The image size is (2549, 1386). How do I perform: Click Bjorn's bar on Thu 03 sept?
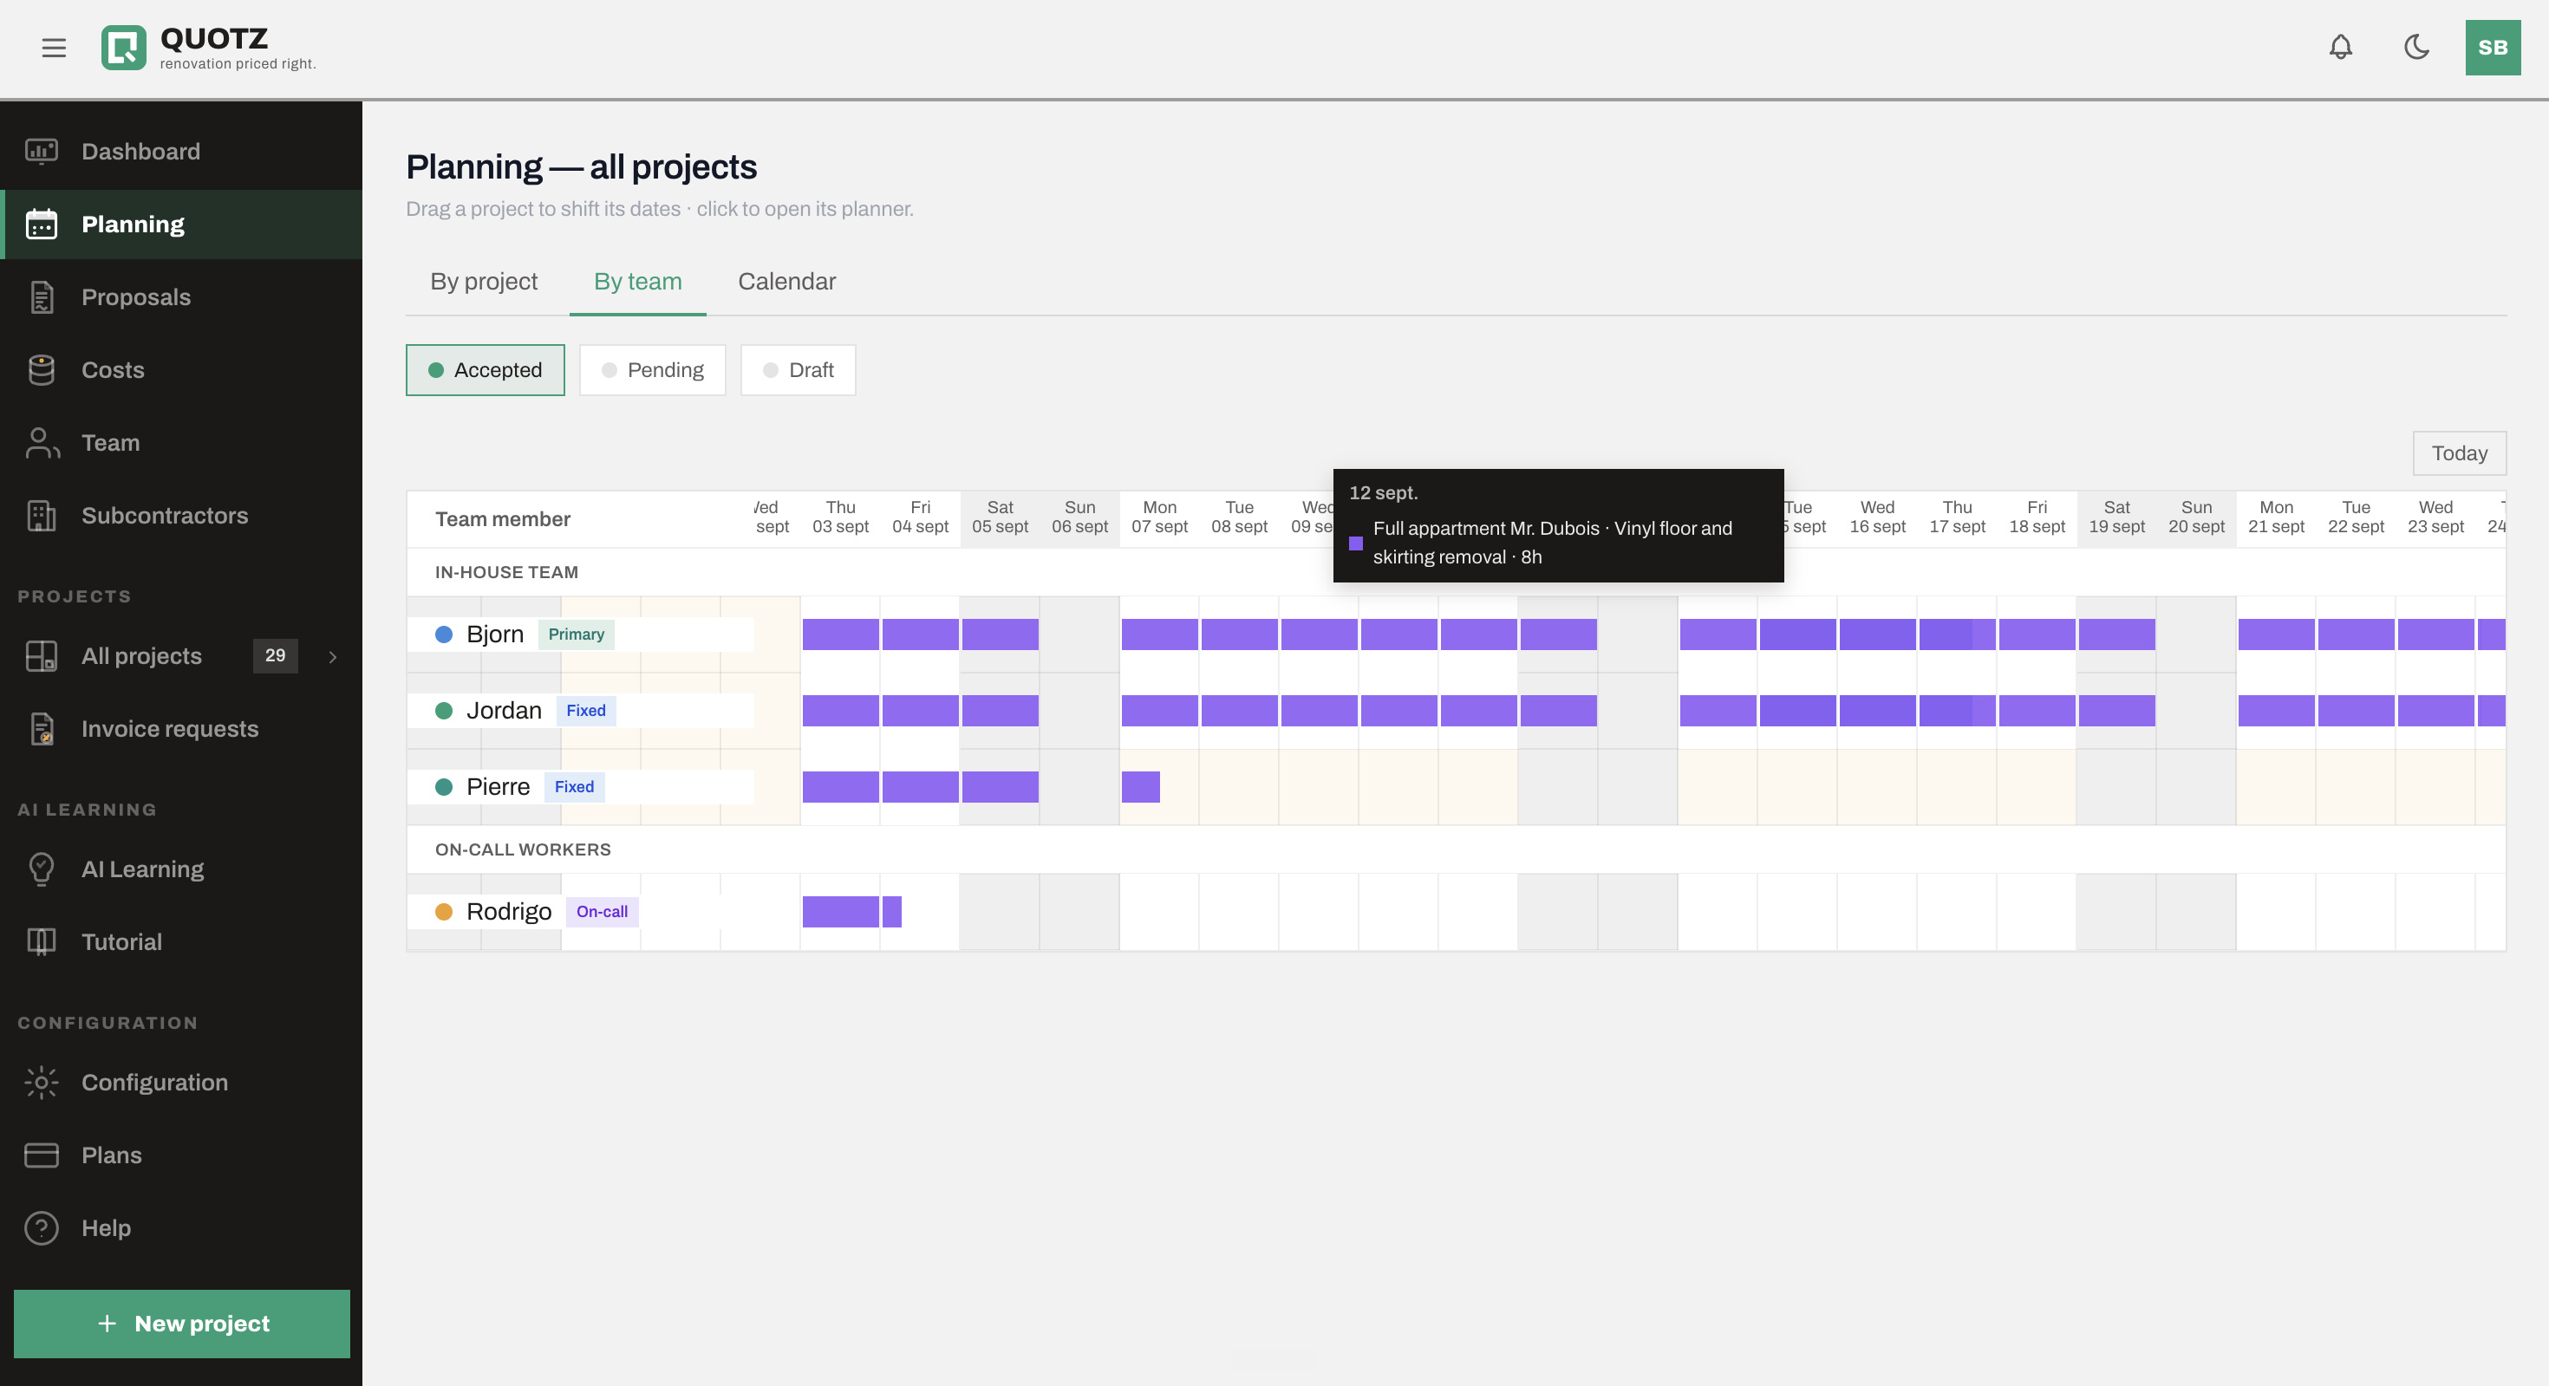(x=840, y=634)
